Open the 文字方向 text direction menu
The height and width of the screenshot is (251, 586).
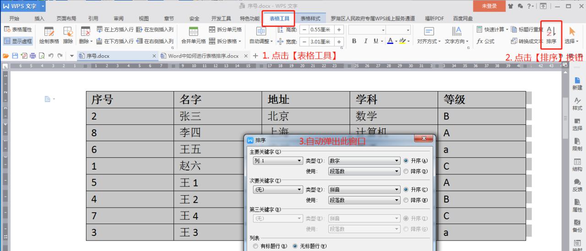[457, 35]
